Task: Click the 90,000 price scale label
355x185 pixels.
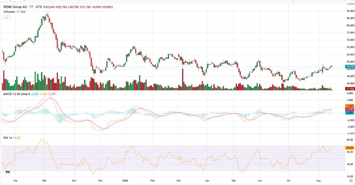Action: pyautogui.click(x=350, y=11)
